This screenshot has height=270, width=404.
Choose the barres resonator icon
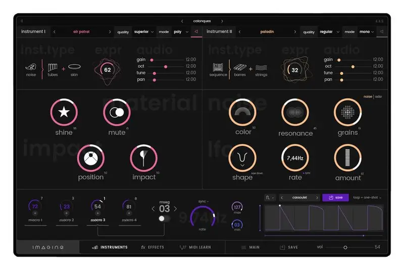point(240,68)
